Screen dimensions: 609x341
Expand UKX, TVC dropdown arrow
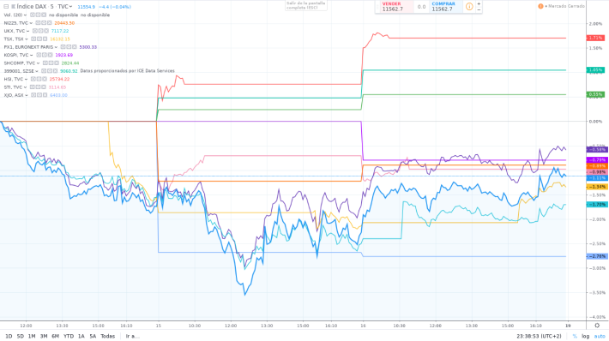click(28, 32)
